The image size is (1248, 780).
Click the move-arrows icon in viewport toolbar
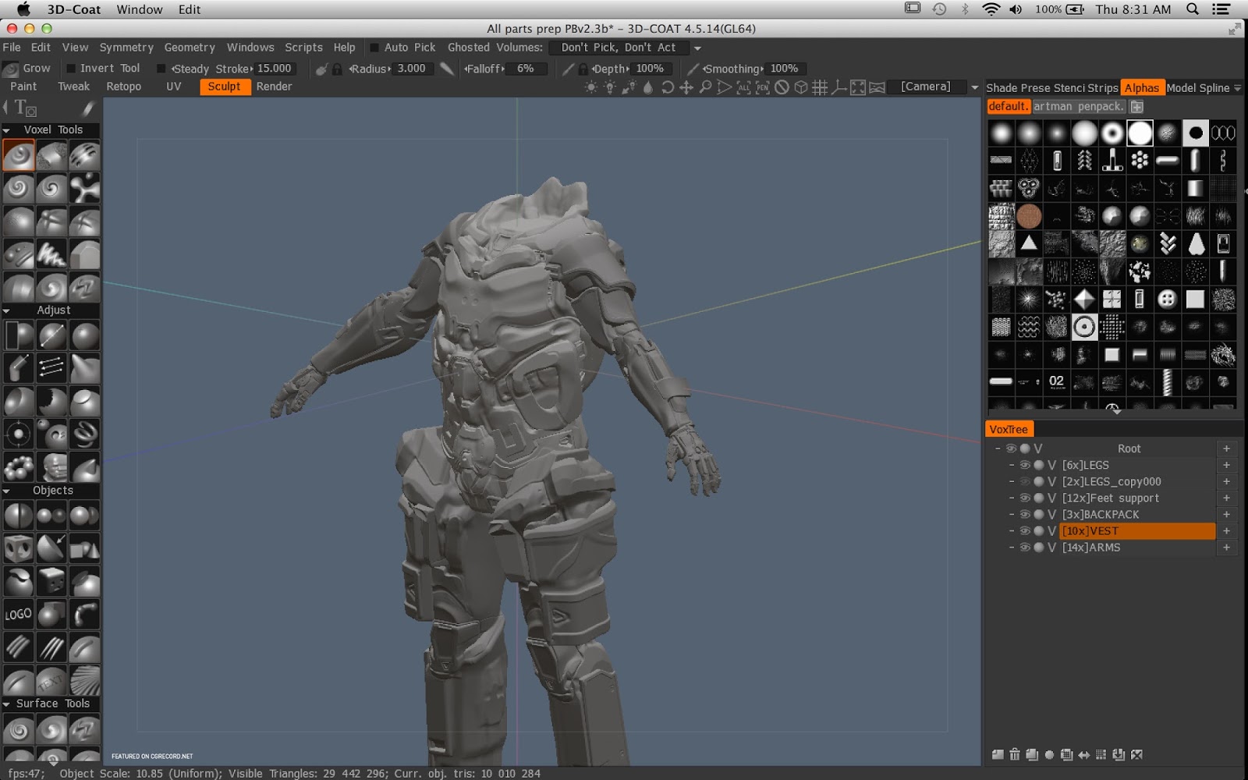pos(686,87)
